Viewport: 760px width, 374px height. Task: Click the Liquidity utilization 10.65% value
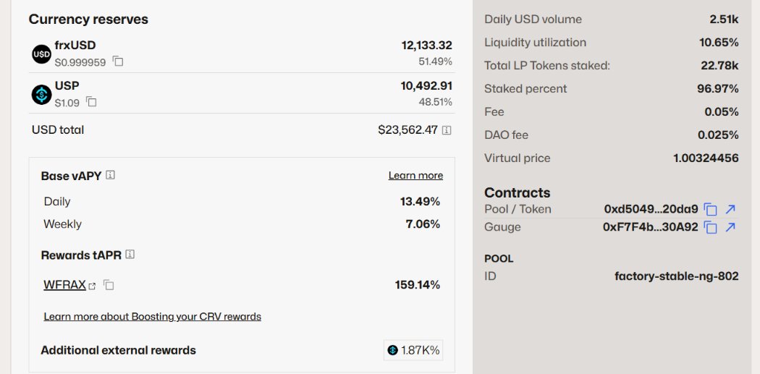click(x=719, y=43)
